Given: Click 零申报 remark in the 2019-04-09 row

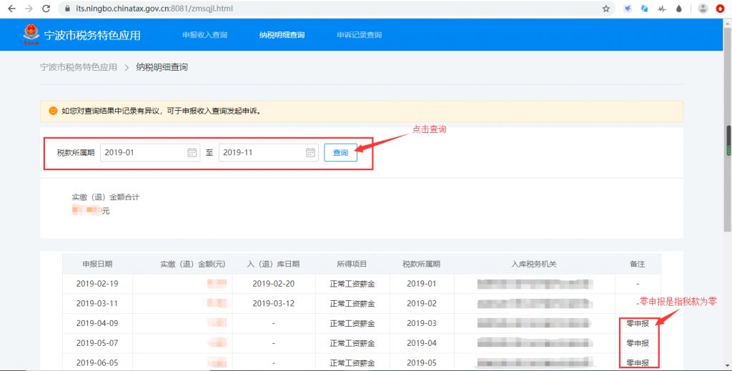Looking at the screenshot, I should [x=638, y=323].
